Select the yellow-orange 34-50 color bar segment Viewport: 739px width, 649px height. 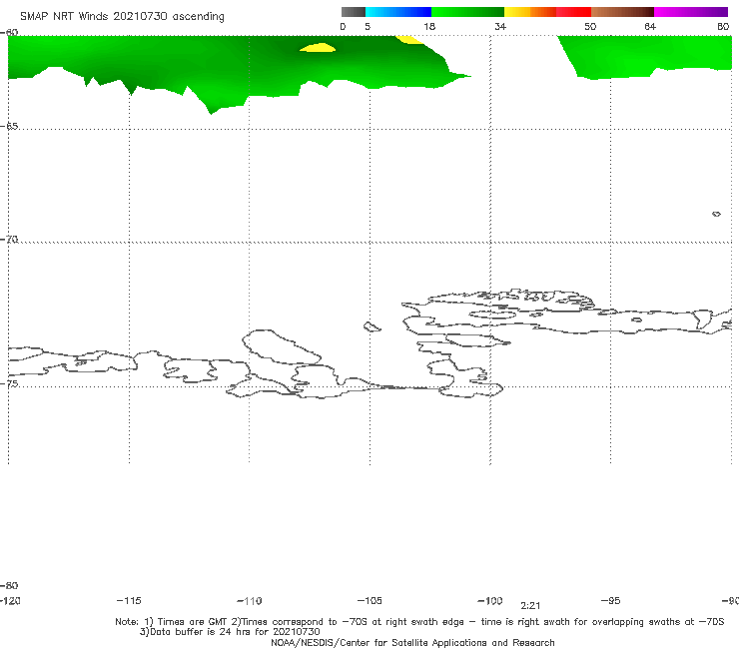[547, 12]
